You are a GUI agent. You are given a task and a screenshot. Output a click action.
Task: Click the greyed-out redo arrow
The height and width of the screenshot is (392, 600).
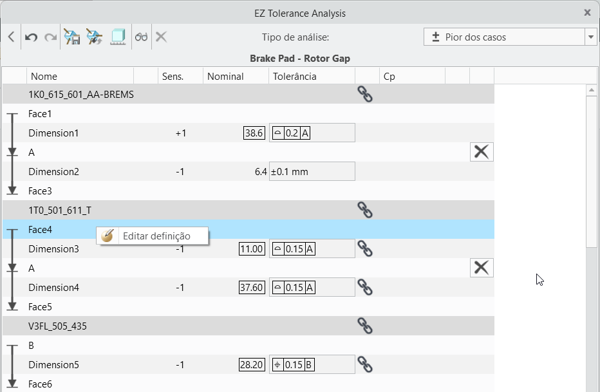[x=50, y=37]
